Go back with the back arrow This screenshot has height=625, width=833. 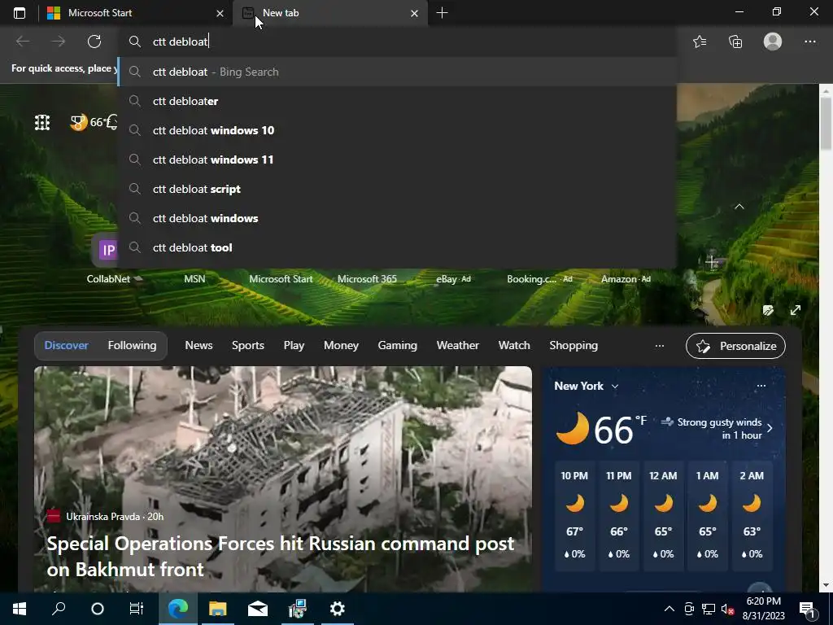[23, 42]
